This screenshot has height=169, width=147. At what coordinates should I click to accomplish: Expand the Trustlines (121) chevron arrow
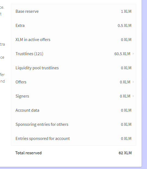[133, 54]
